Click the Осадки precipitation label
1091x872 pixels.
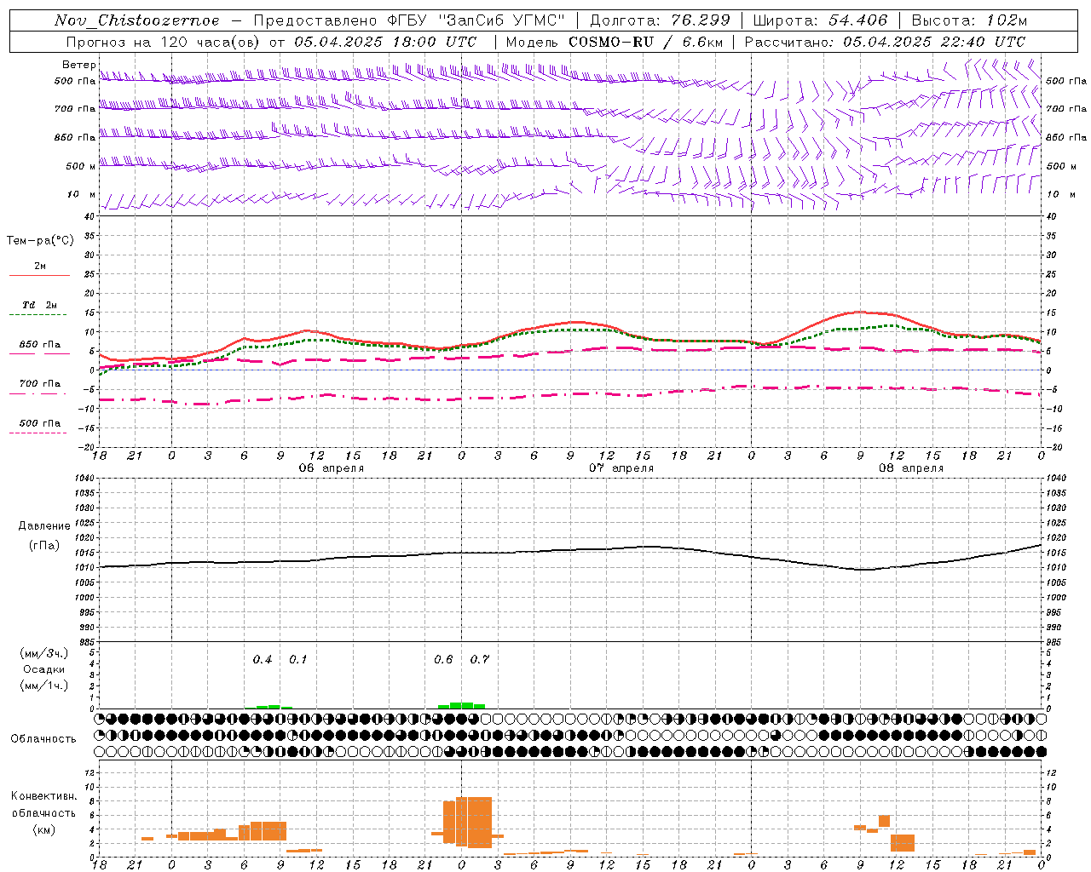(43, 669)
